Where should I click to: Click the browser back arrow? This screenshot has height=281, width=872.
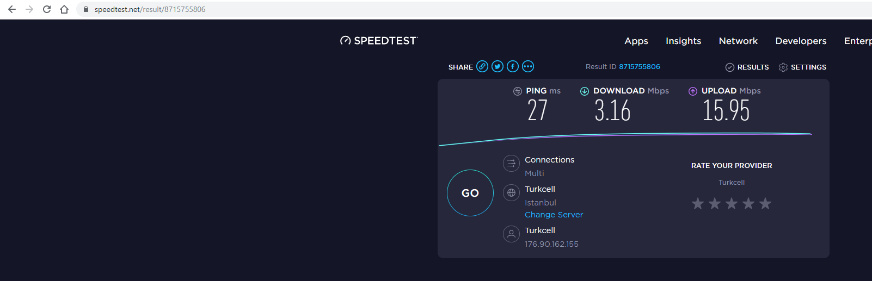click(12, 9)
